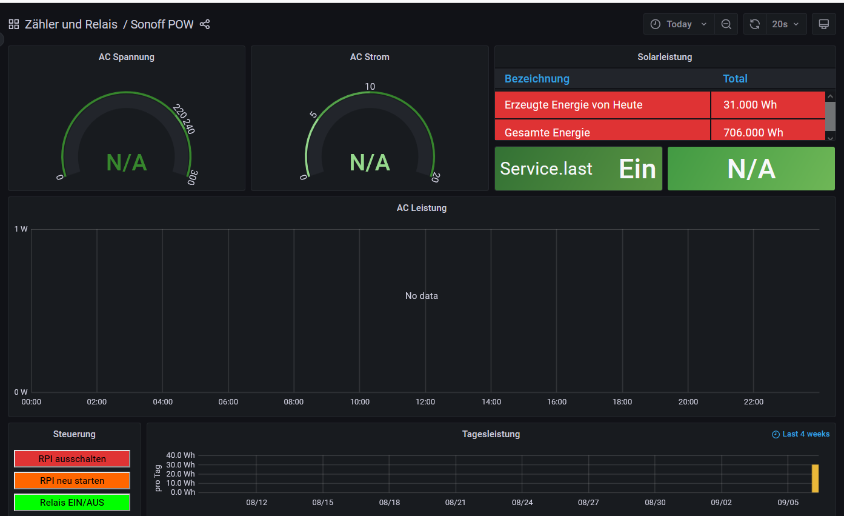This screenshot has width=844, height=516.
Task: Click the Sonoff POW dashboard title
Action: pyautogui.click(x=162, y=24)
